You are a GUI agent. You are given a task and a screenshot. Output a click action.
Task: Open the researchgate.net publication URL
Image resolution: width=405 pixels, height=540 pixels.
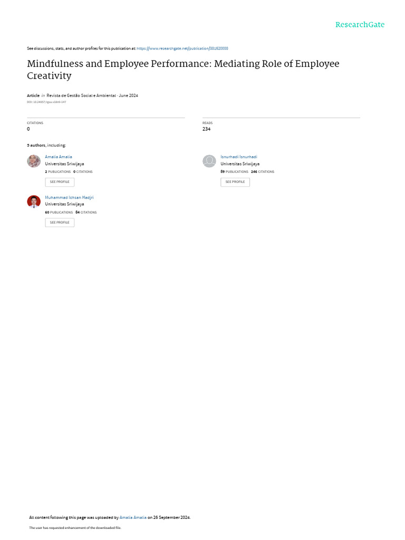(182, 49)
